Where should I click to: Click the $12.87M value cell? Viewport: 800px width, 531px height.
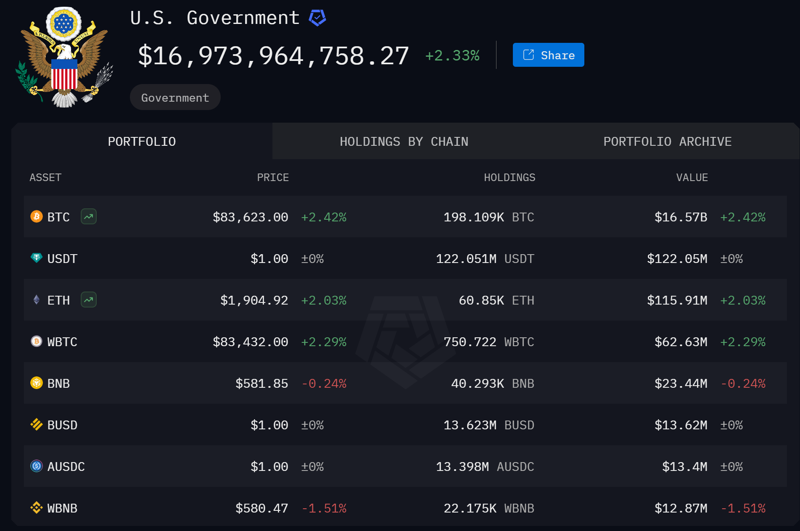point(681,508)
